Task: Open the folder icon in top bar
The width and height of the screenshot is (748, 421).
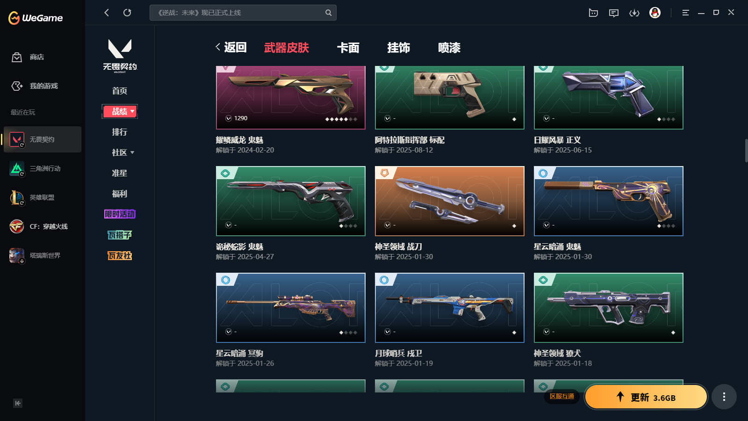Action: click(x=593, y=13)
